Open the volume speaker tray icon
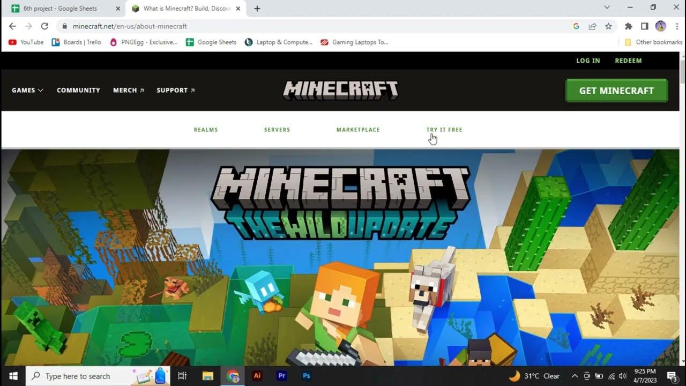 coord(623,376)
